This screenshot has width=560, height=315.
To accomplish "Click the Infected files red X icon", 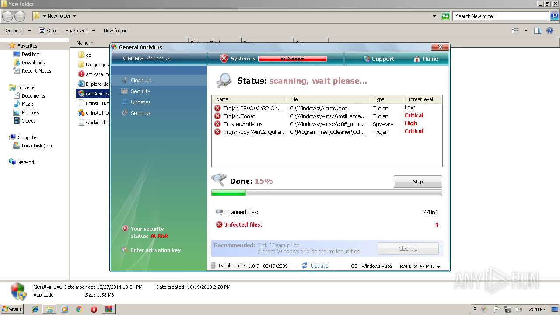I will tap(219, 224).
